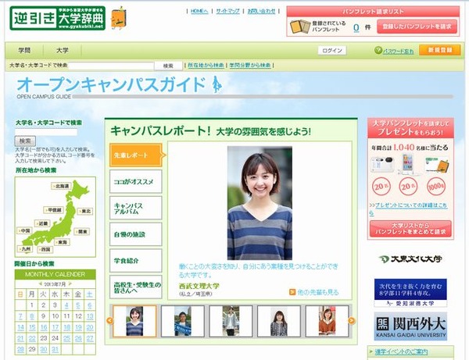Go to previous month in calendar
Viewport: 469px width, 360px height.
point(41,283)
